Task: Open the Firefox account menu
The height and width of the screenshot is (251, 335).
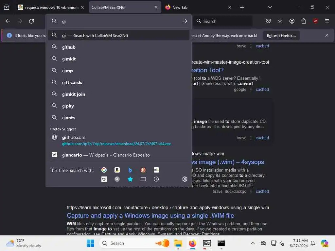Action: pos(292,21)
